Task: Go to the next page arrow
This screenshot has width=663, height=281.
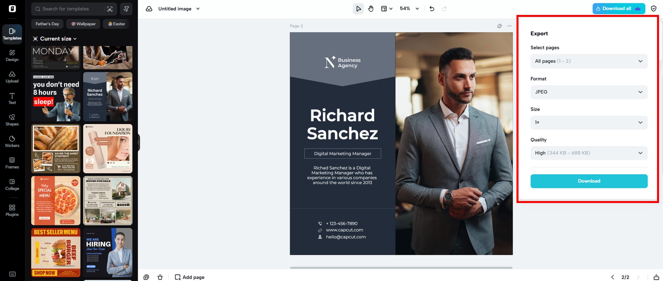Action: coord(638,277)
